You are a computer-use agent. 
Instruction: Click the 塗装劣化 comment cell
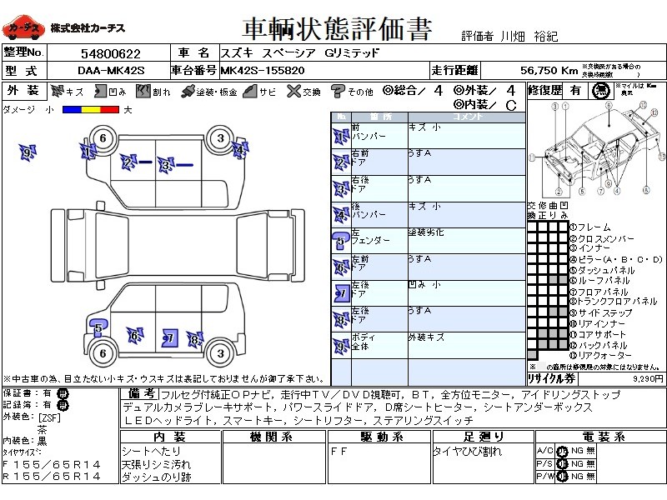click(467, 241)
